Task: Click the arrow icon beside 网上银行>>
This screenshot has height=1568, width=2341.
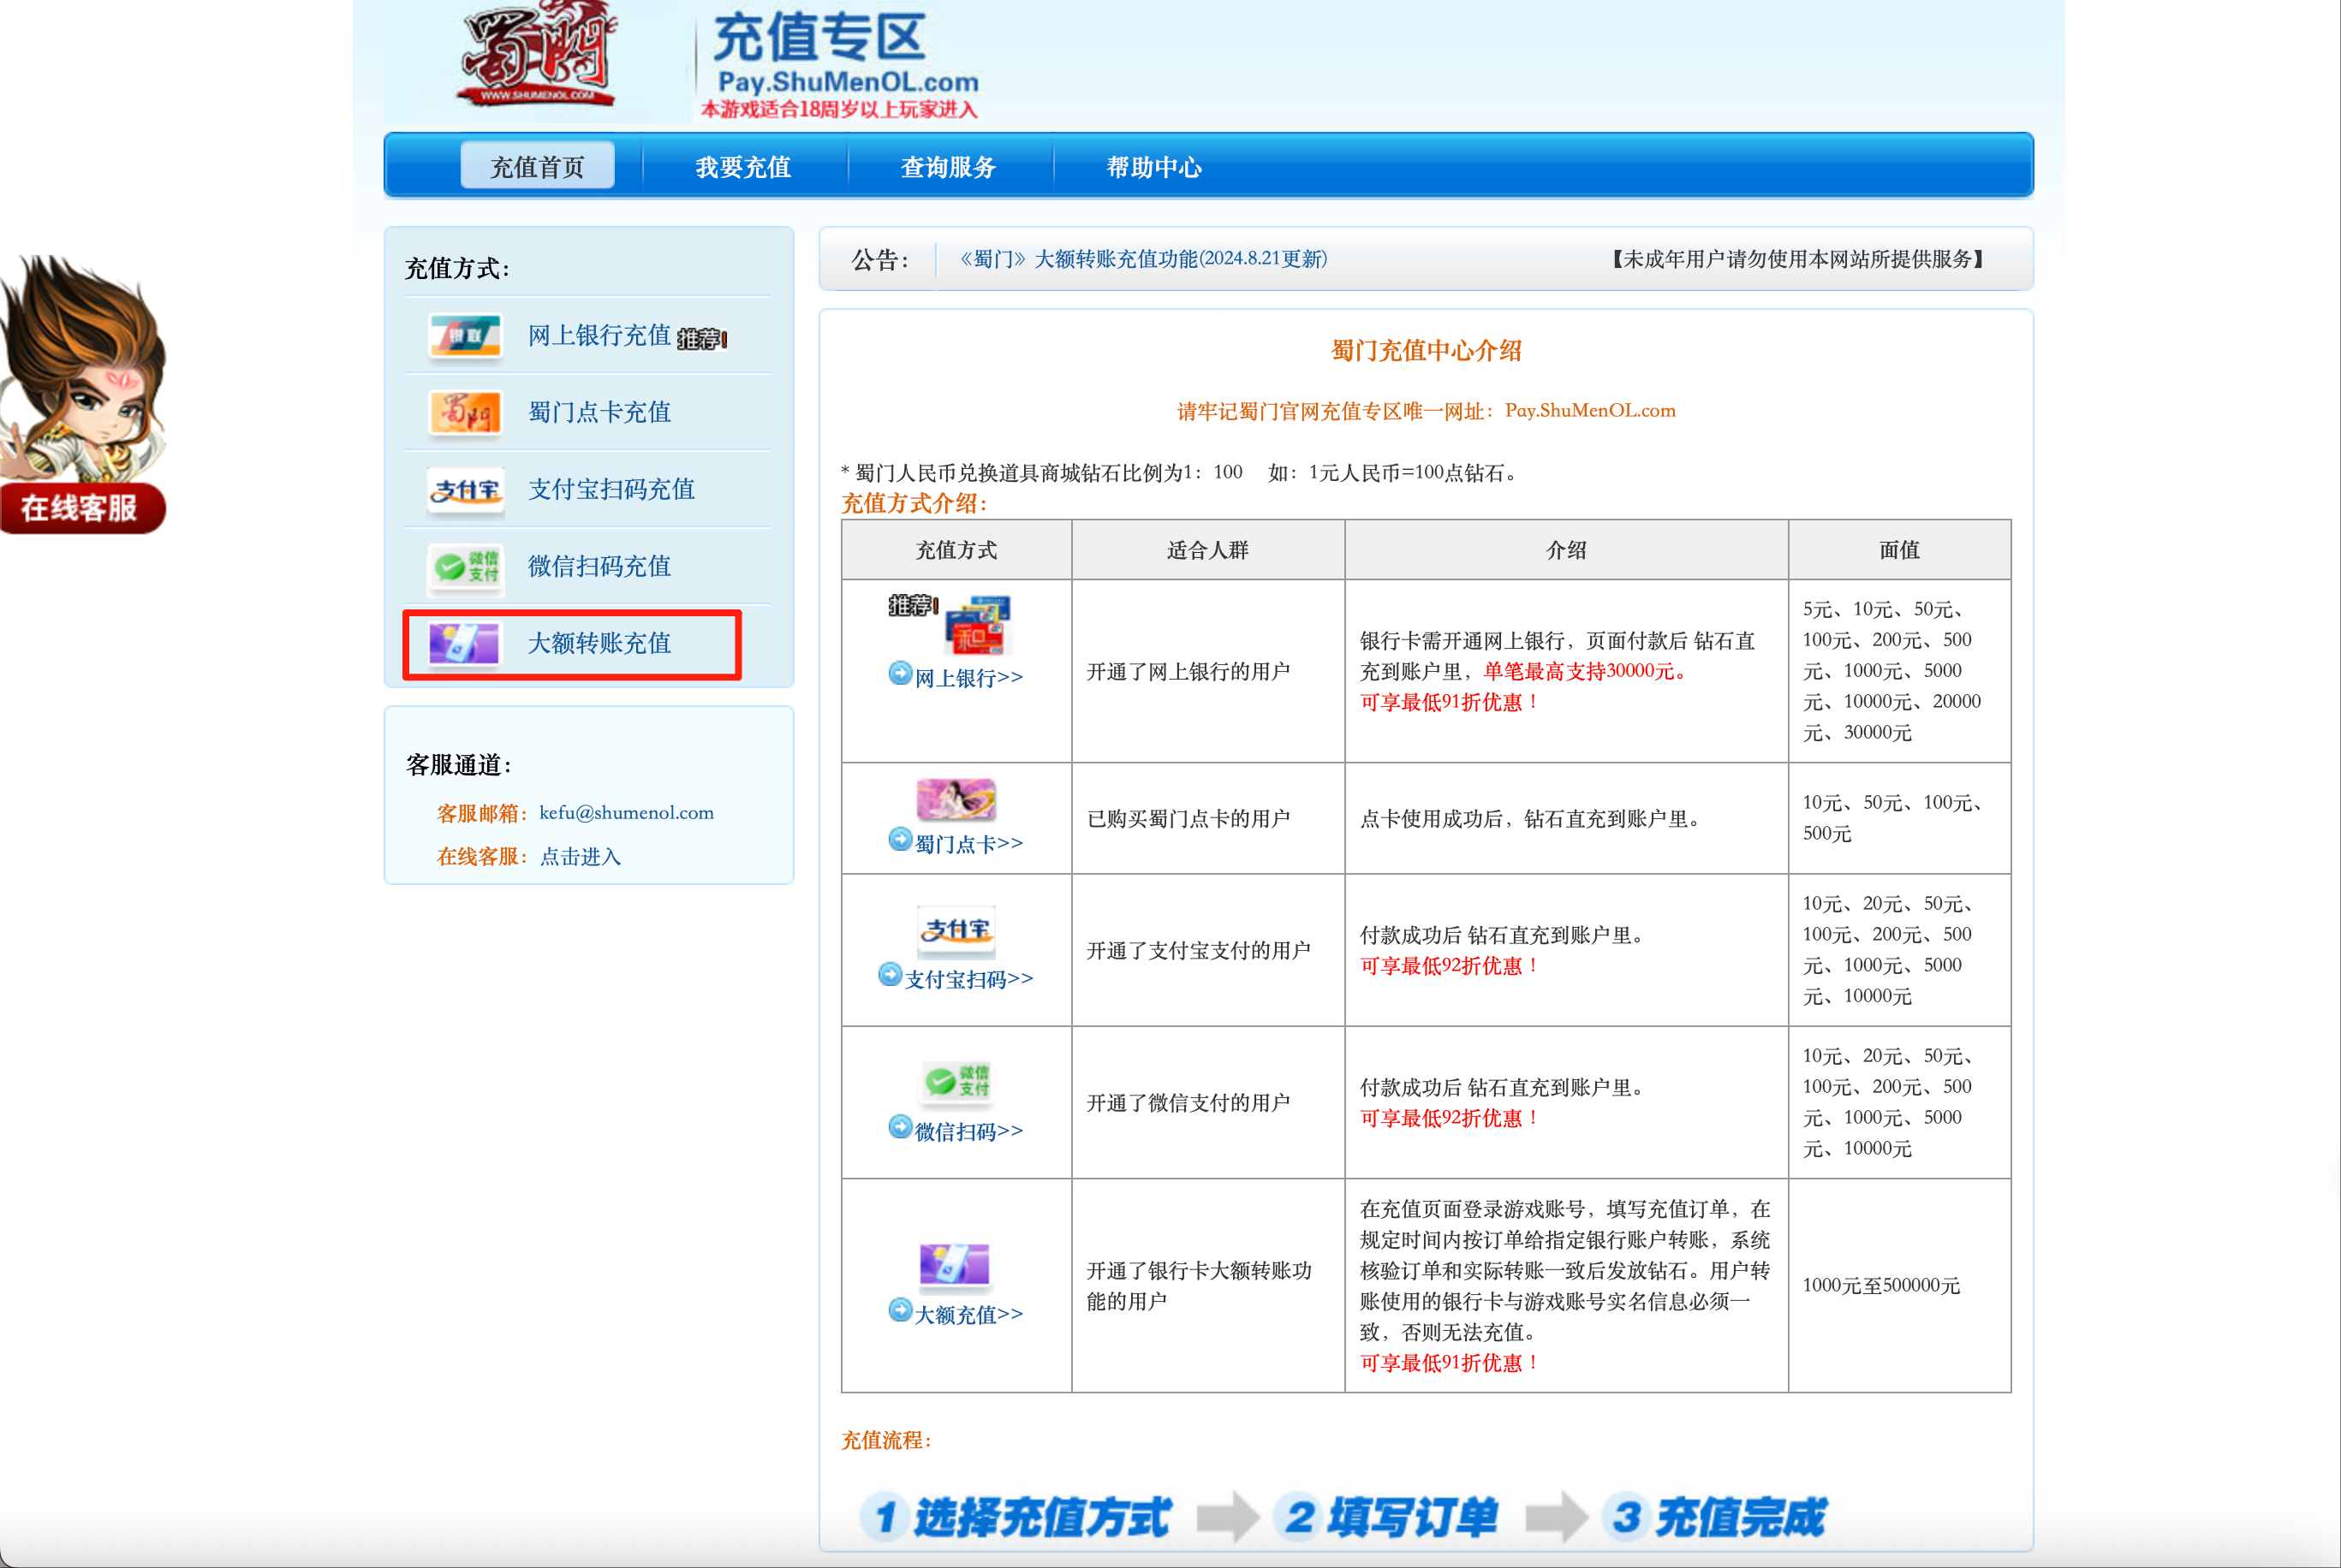Action: coord(901,673)
